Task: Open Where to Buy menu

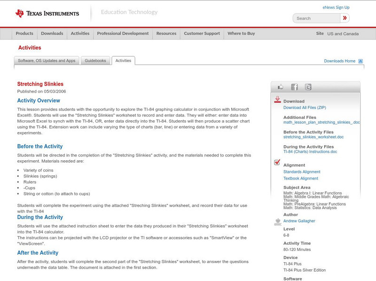Action: (241, 33)
